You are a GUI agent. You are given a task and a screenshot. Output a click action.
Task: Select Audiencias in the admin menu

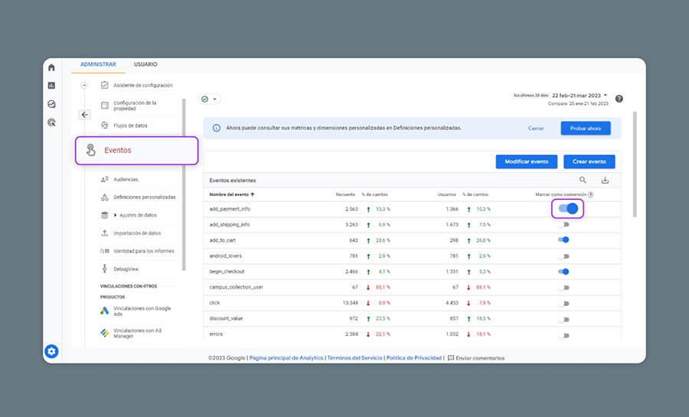click(126, 179)
